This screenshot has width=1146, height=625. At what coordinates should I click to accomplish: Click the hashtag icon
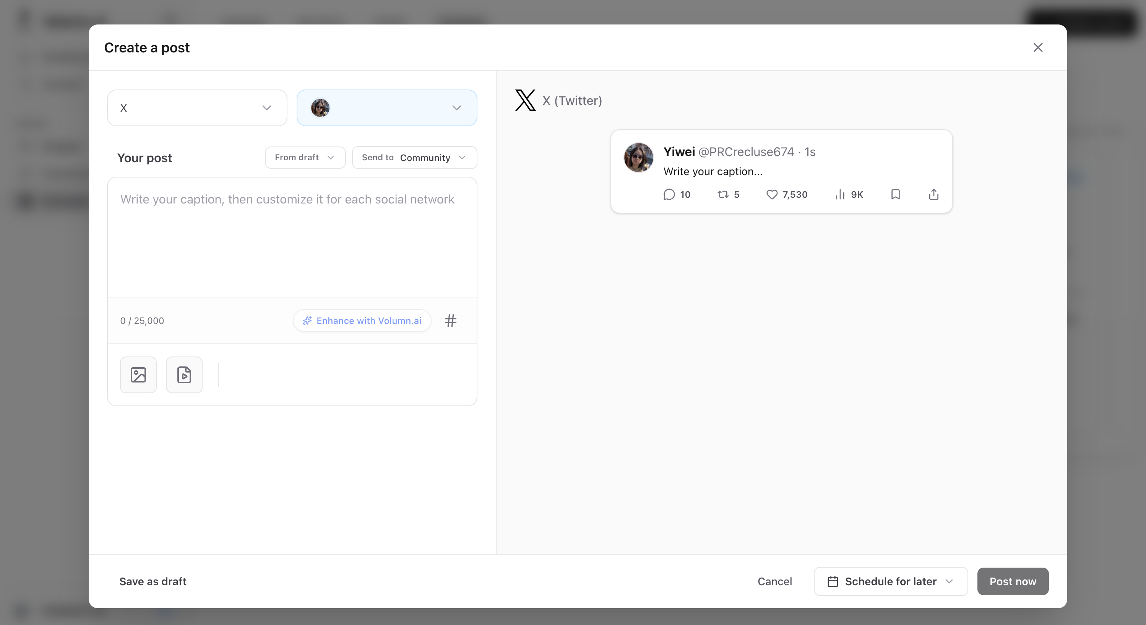click(x=450, y=321)
